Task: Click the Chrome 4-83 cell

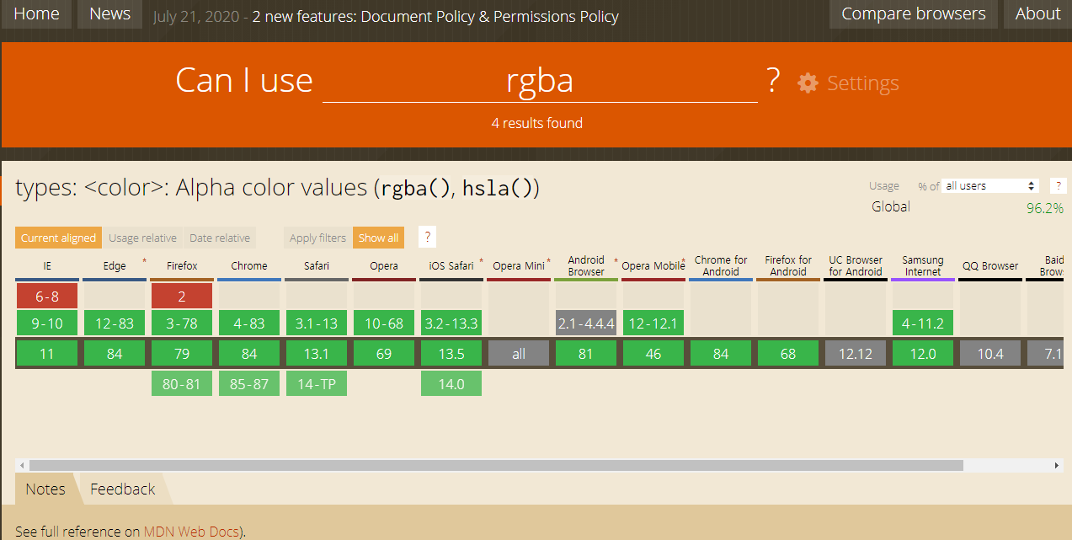Action: (x=249, y=323)
